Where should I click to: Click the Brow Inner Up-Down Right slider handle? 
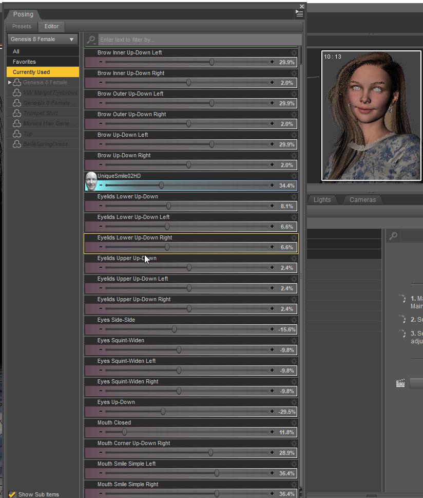pyautogui.click(x=189, y=83)
